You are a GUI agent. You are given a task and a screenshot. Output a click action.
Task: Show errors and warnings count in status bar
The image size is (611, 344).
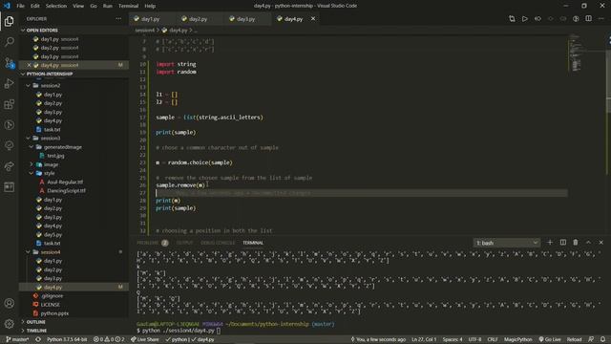coord(109,339)
